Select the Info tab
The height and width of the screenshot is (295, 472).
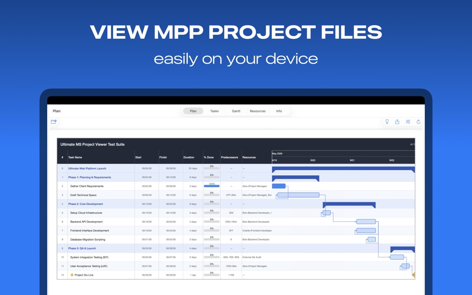click(x=279, y=111)
